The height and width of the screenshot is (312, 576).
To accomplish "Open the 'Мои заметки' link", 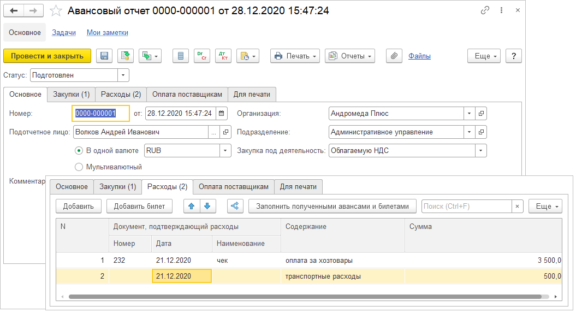I will pos(107,32).
